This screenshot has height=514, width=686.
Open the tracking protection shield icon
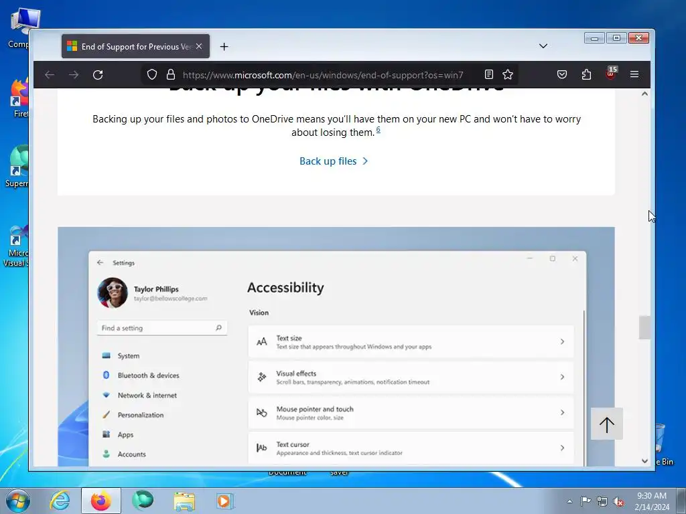[152, 75]
